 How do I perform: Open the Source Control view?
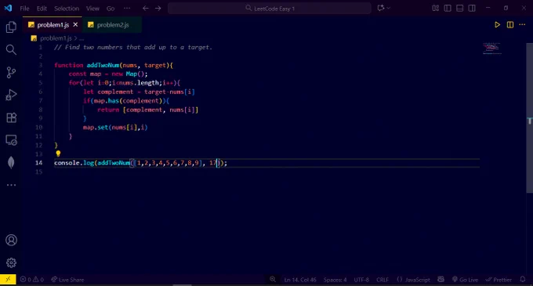click(x=11, y=72)
